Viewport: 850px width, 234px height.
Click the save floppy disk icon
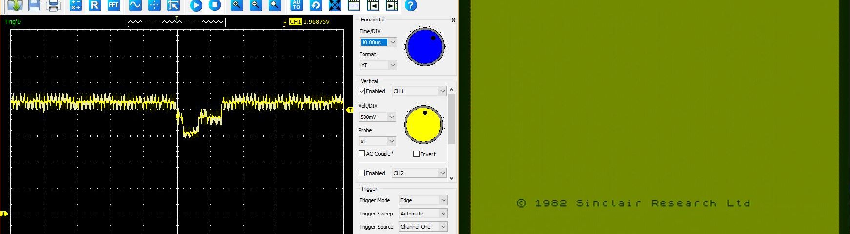pos(34,5)
